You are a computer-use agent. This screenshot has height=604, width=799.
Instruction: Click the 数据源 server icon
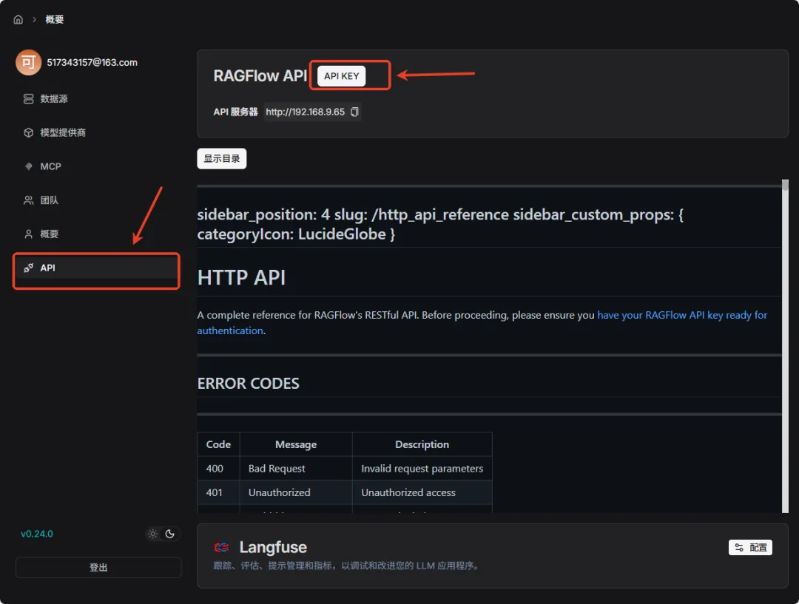point(29,98)
